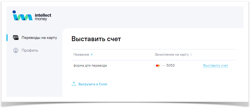
Task: Sort by the Зачисление на карту column header
Action: pos(172,55)
